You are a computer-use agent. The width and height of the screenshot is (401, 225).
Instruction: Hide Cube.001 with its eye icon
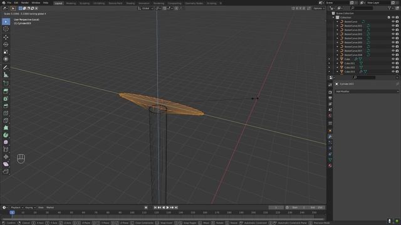click(393, 63)
